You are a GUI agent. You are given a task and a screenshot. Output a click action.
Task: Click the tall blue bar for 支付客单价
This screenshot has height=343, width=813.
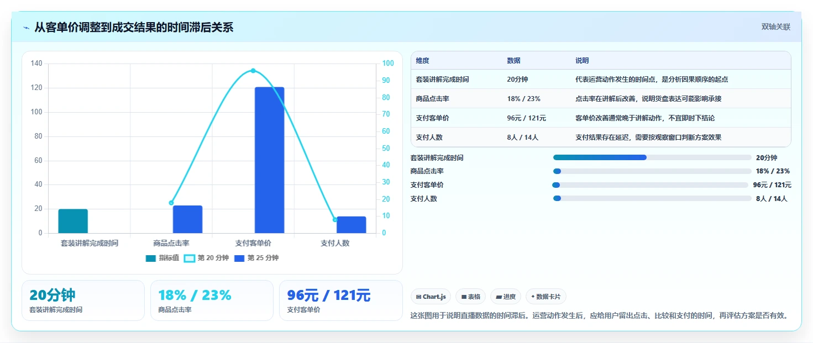270,160
